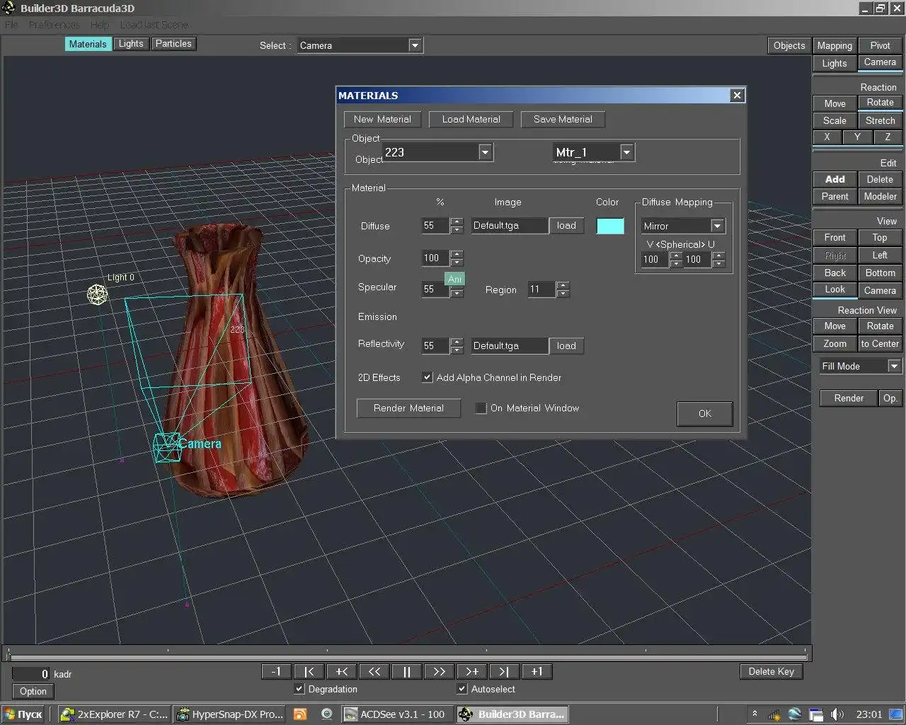906x725 pixels.
Task: Click the fast rewind double-arrow button
Action: [374, 672]
